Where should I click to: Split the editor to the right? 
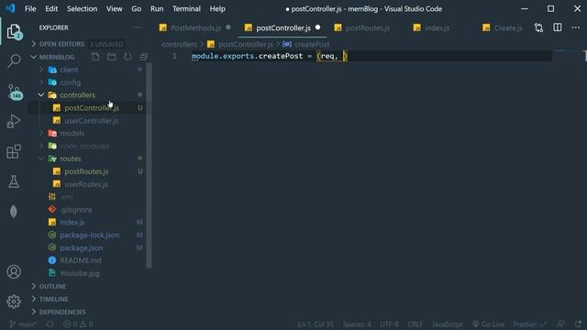tap(558, 27)
